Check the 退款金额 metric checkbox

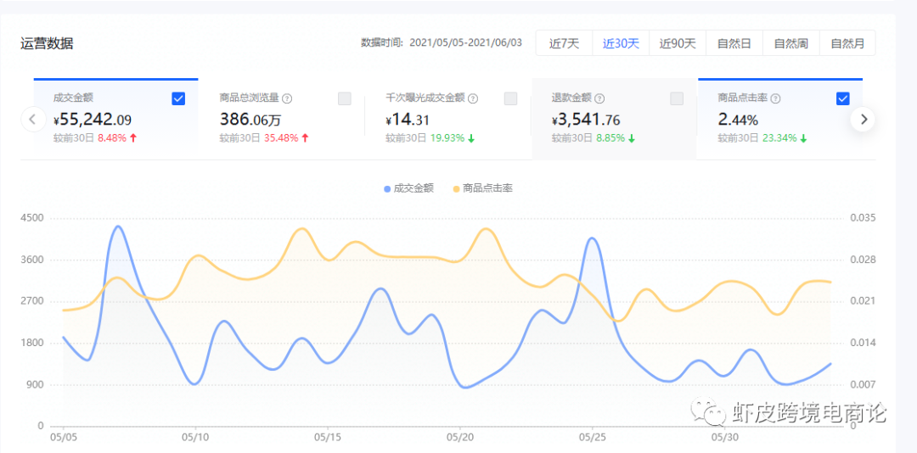pyautogui.click(x=677, y=98)
